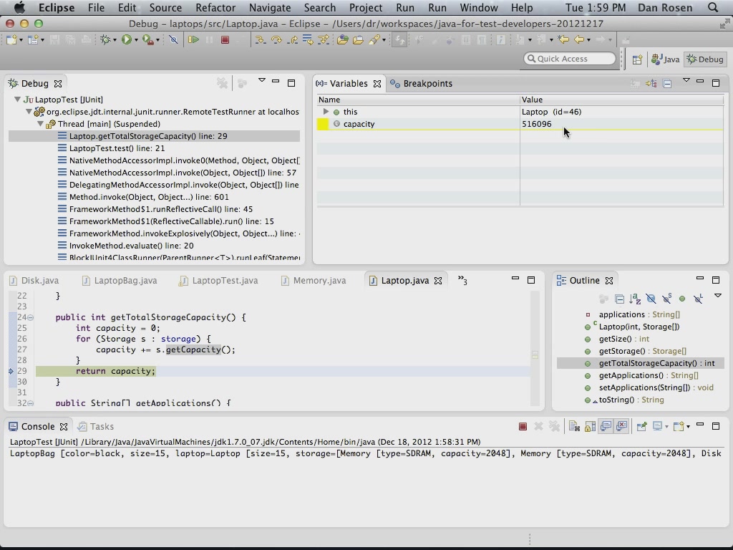Select setApplications(String[]) in the Outline
The image size is (733, 550).
(x=656, y=387)
